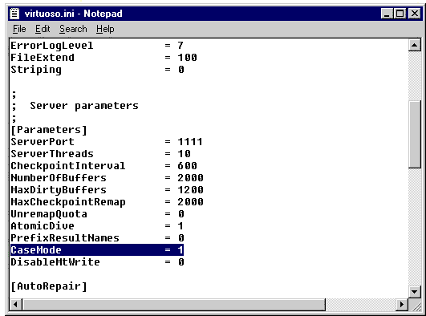Click the MaxDirtyBuffers setting name
Viewport: 426px width, 316px height.
(x=59, y=189)
